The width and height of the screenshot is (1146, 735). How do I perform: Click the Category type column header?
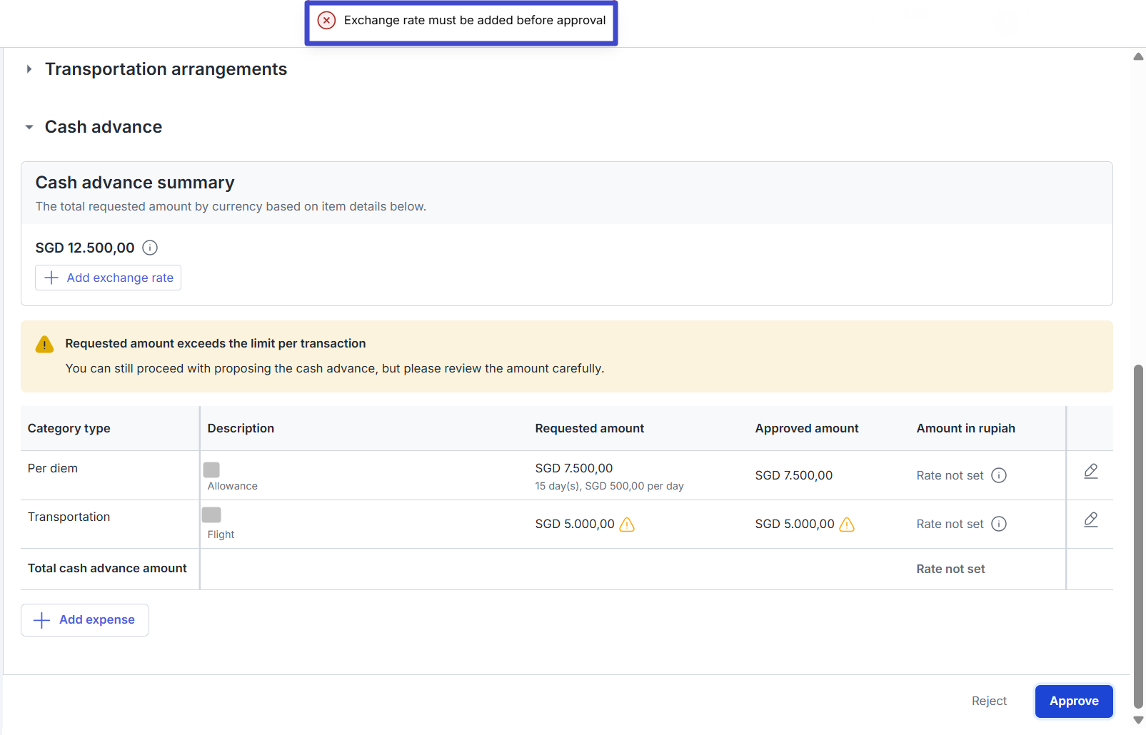(x=69, y=428)
